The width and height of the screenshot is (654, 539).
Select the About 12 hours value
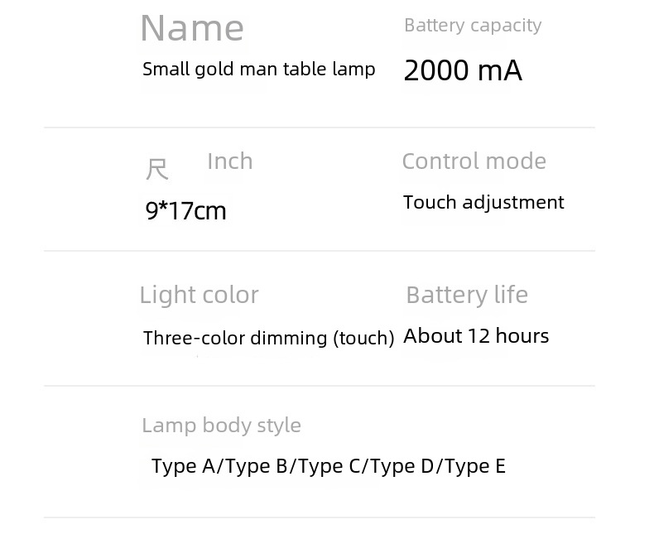476,336
